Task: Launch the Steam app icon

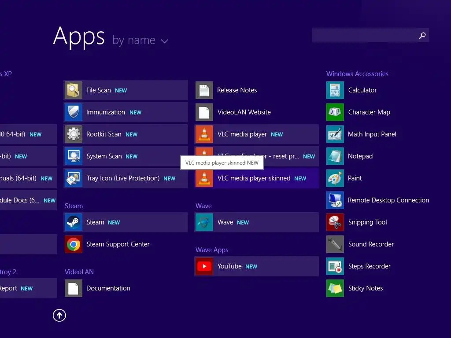Action: [x=74, y=222]
